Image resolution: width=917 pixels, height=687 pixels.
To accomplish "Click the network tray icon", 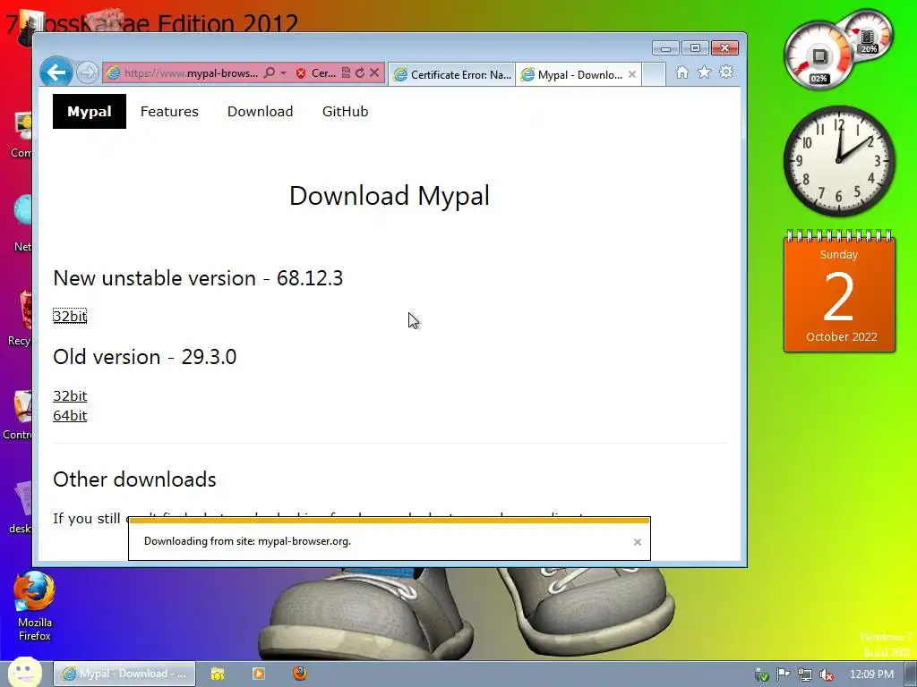I will coord(805,674).
